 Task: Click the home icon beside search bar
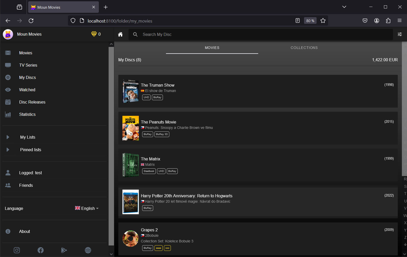point(120,34)
